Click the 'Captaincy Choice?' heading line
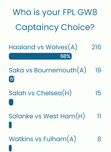 pos(55,27)
